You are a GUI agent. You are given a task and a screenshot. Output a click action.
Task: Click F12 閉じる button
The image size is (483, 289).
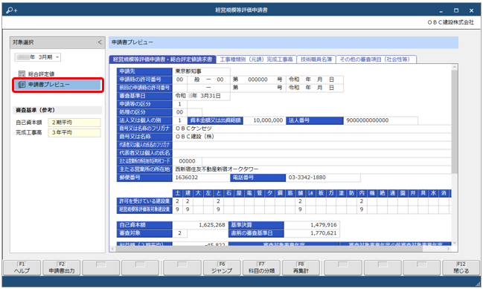(461, 267)
